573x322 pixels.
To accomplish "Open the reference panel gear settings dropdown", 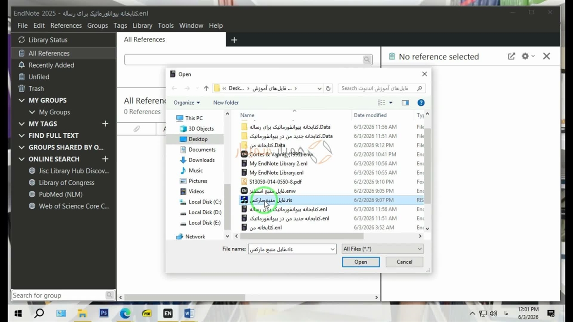I will pyautogui.click(x=528, y=56).
